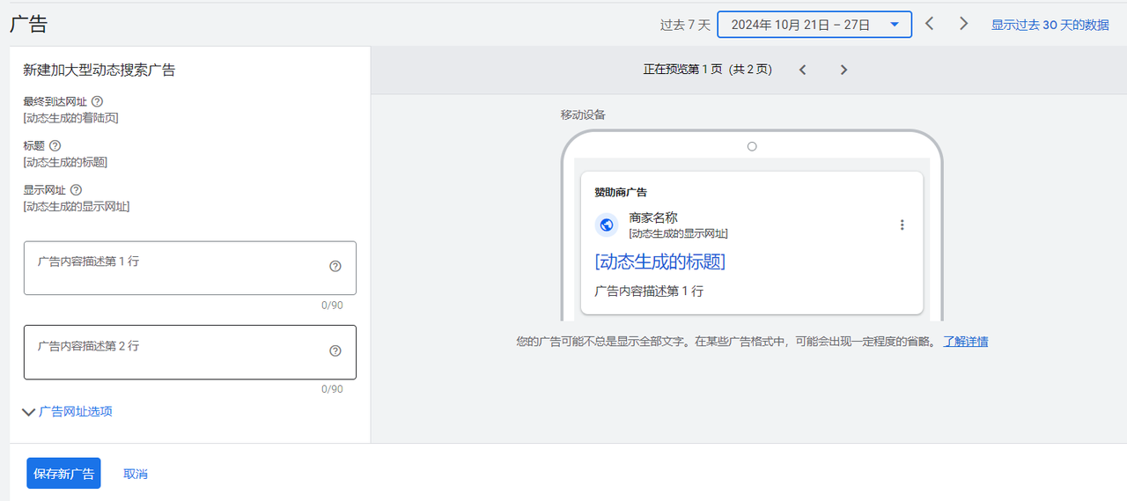This screenshot has height=501, width=1127.
Task: Click 保存新广告 button
Action: click(63, 474)
